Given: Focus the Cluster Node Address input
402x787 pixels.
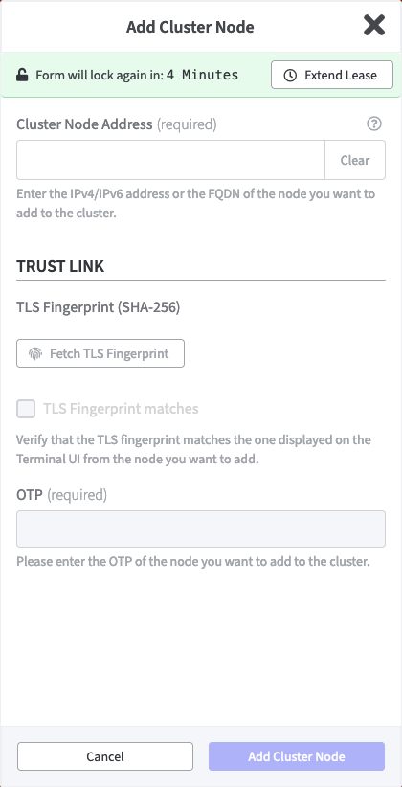Looking at the screenshot, I should coord(170,160).
